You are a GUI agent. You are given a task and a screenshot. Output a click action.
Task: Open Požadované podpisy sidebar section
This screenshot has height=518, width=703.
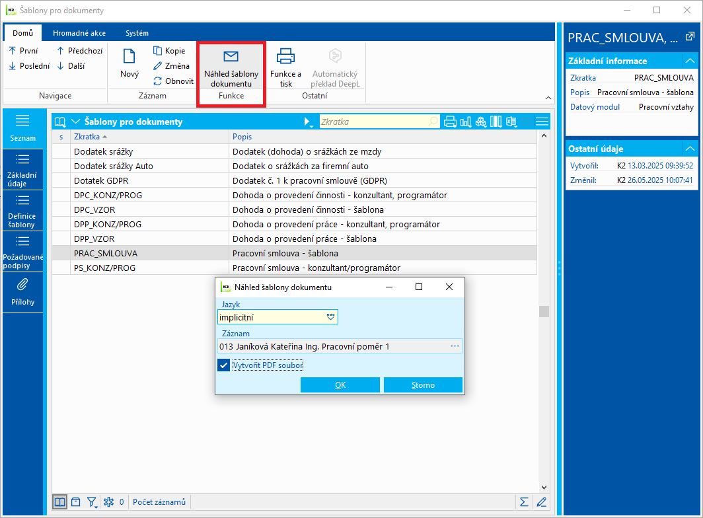(22, 252)
